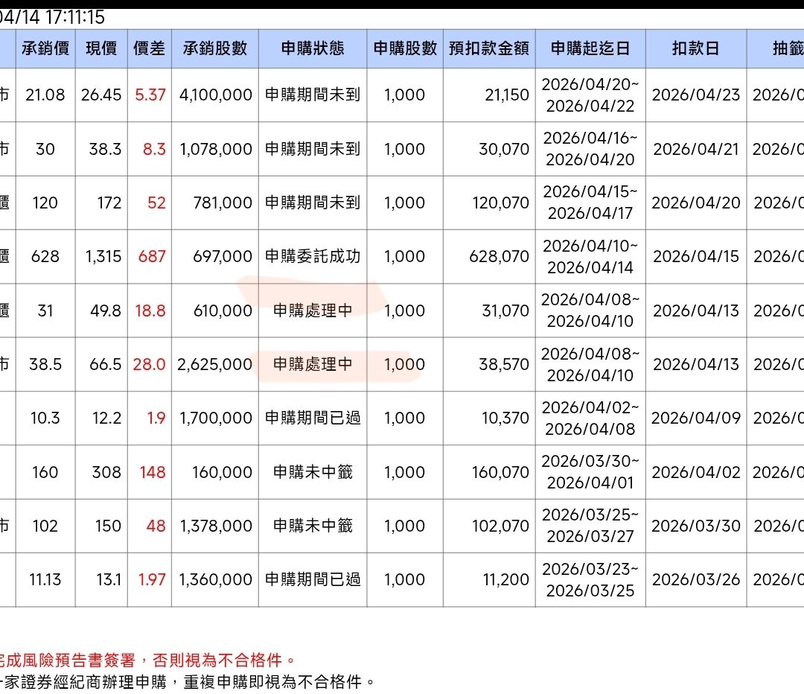This screenshot has width=804, height=694.
Task: Click 申購期間已過 status in the 1,700,000 shares row
Action: [x=313, y=418]
